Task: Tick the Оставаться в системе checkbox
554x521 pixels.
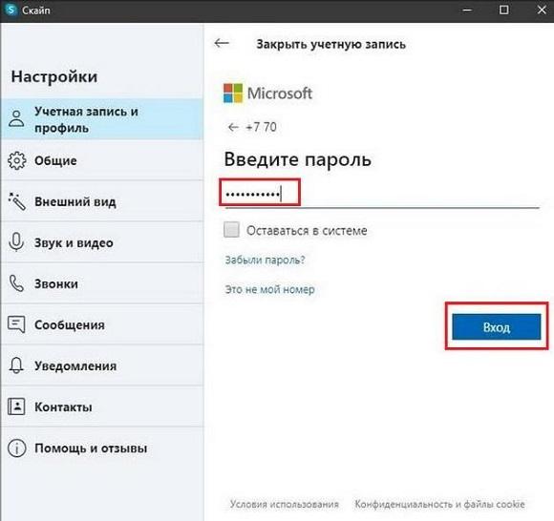Action: pos(231,230)
